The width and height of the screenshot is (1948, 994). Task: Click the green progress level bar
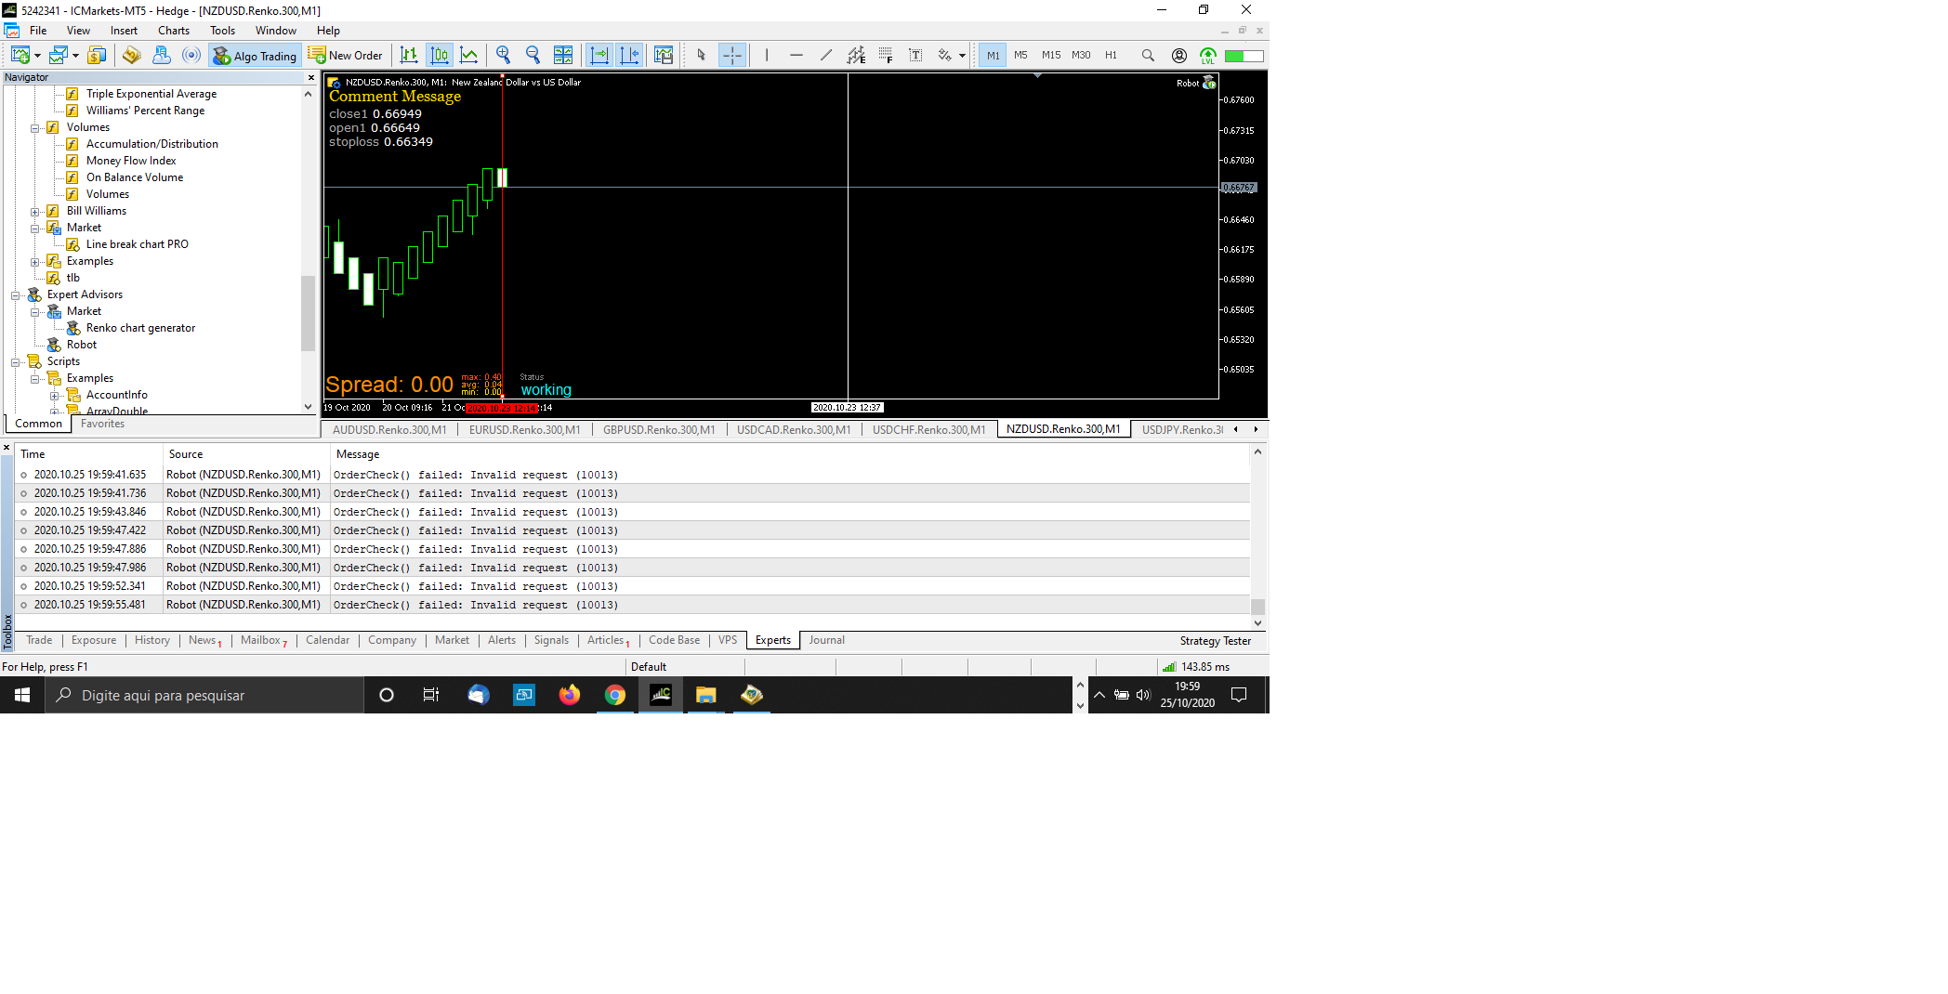(1244, 56)
